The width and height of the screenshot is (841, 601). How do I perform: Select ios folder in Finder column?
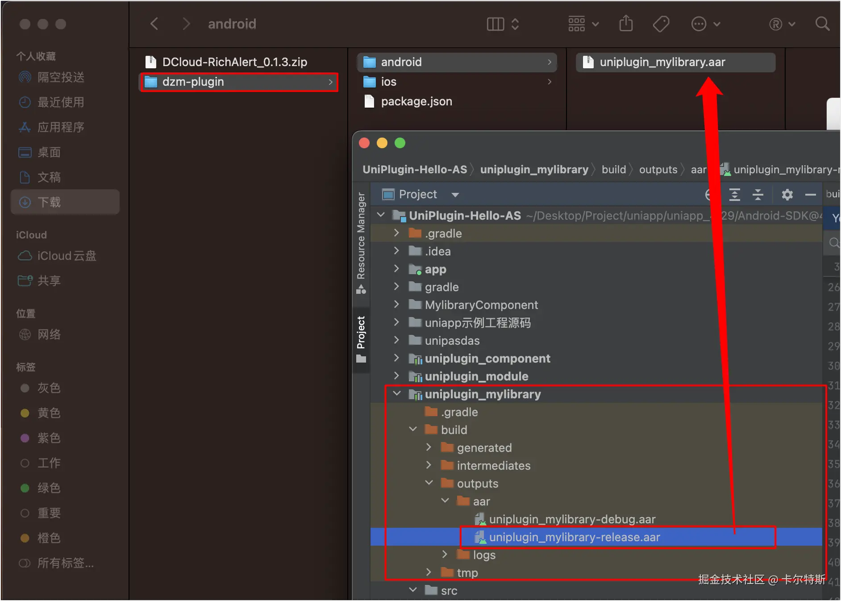pos(457,82)
